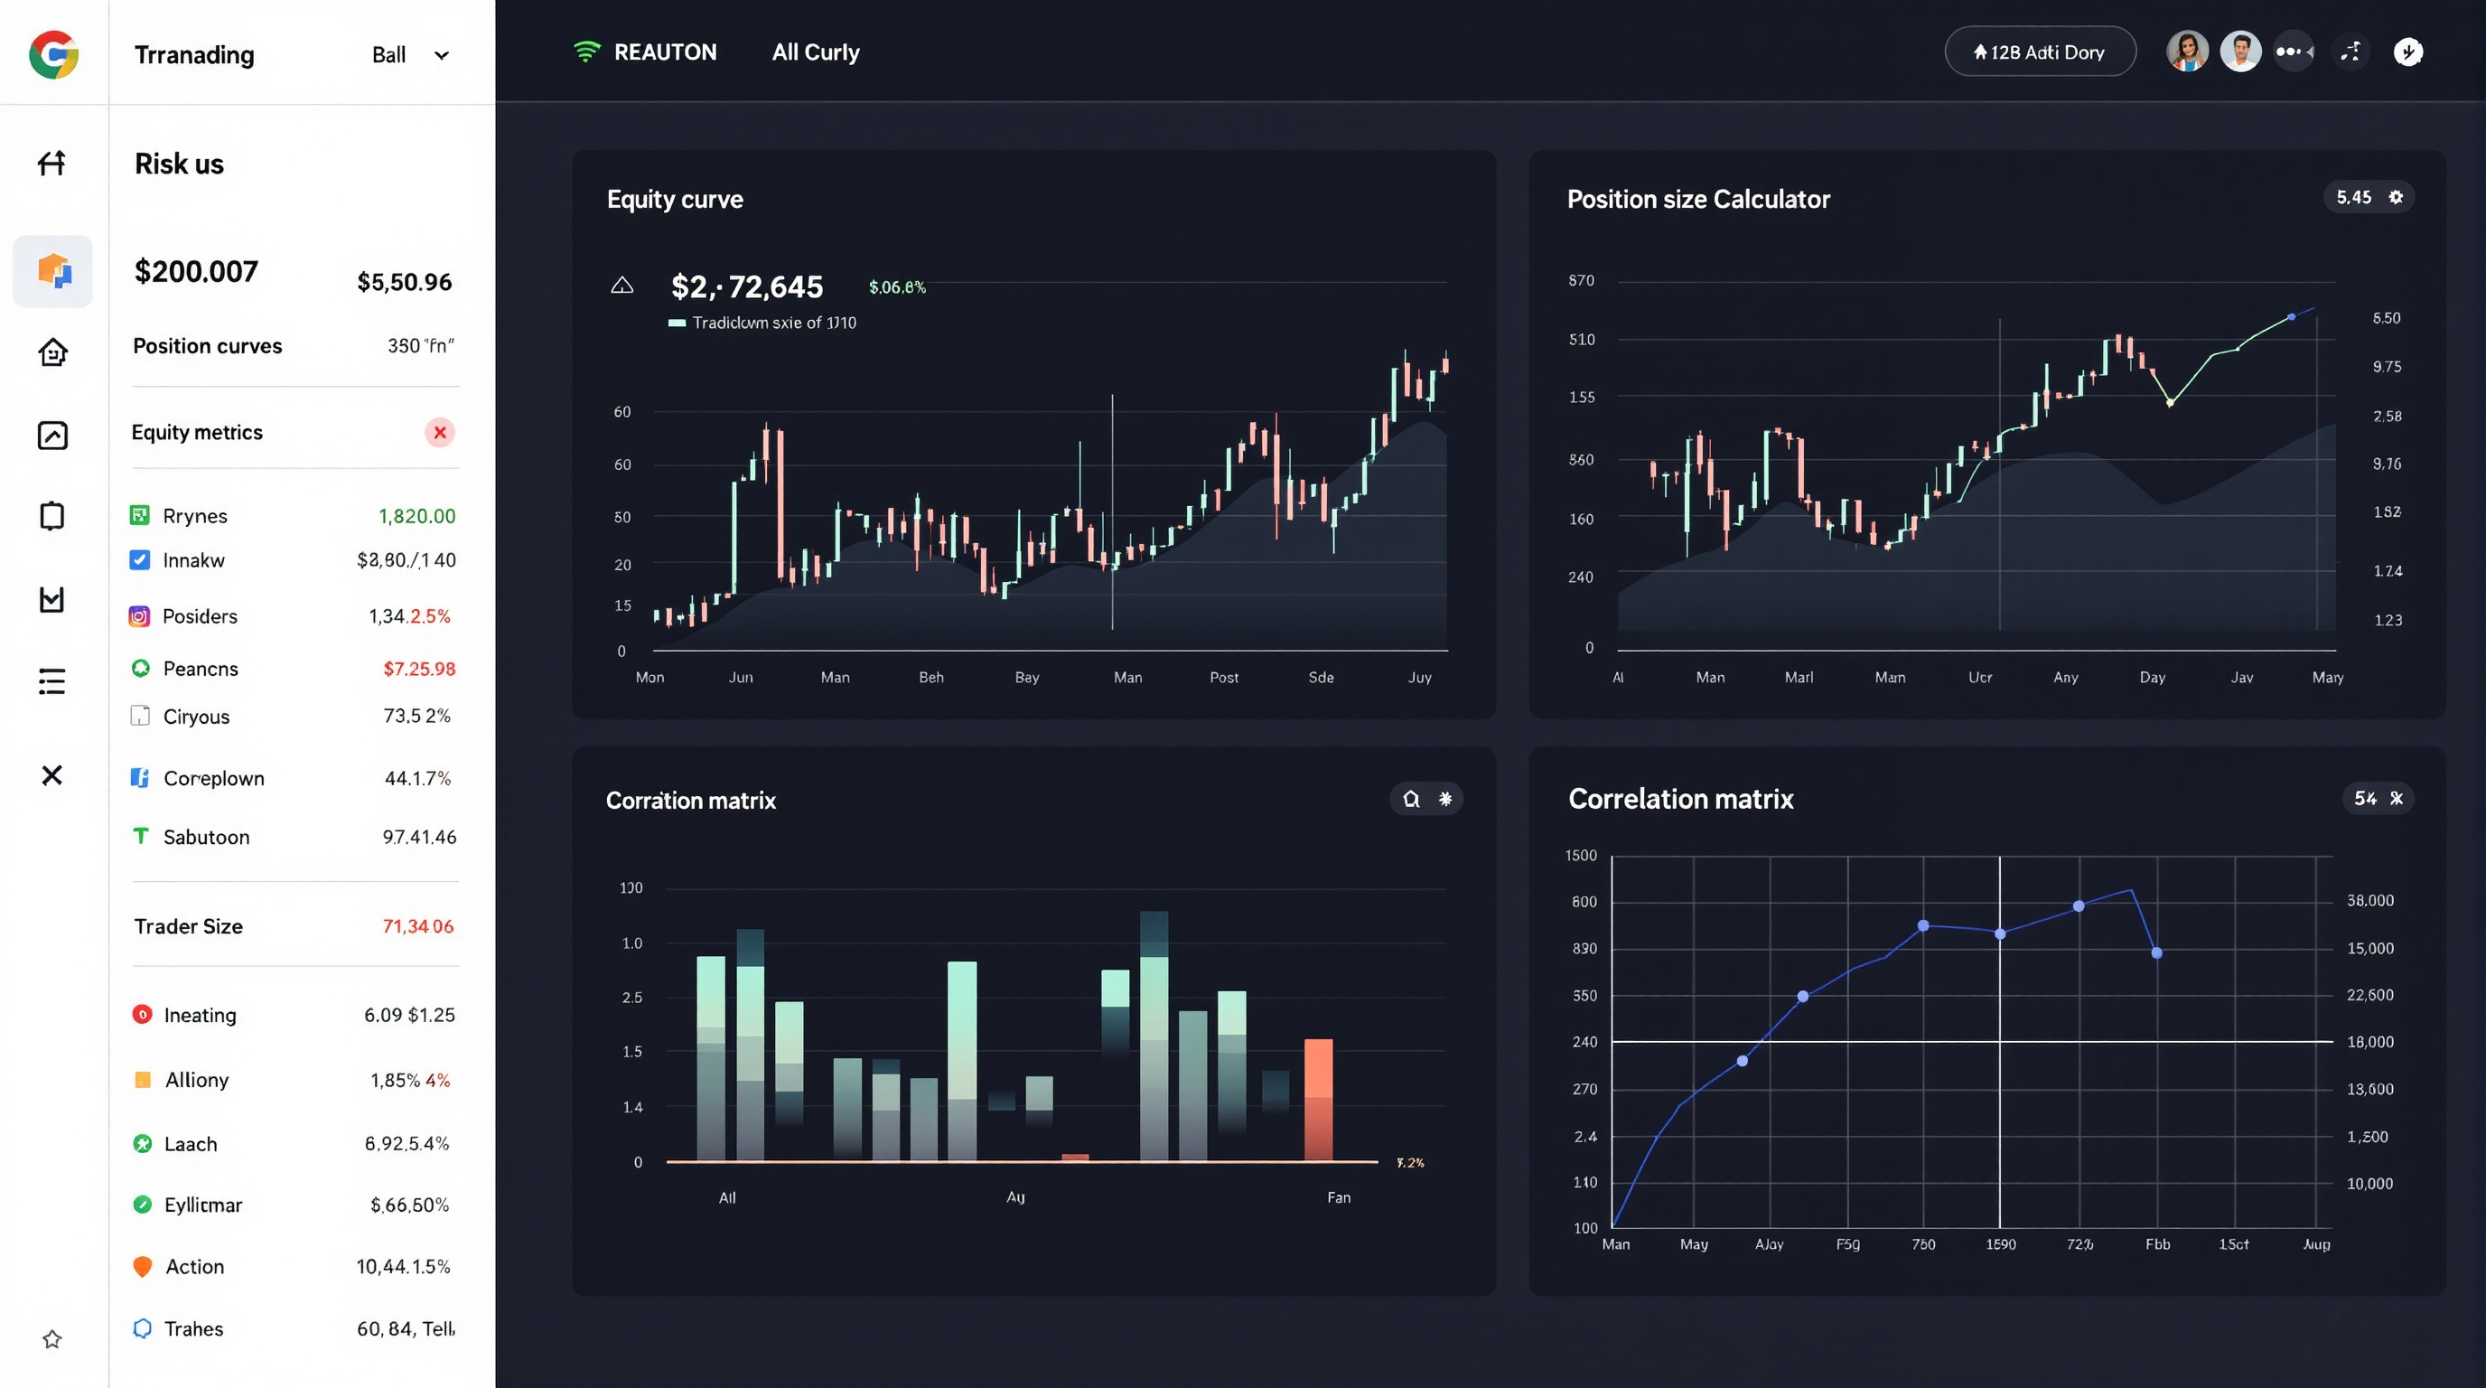Screen dimensions: 2486x1388
Task: Open the list sidebar icon
Action: pos(52,681)
